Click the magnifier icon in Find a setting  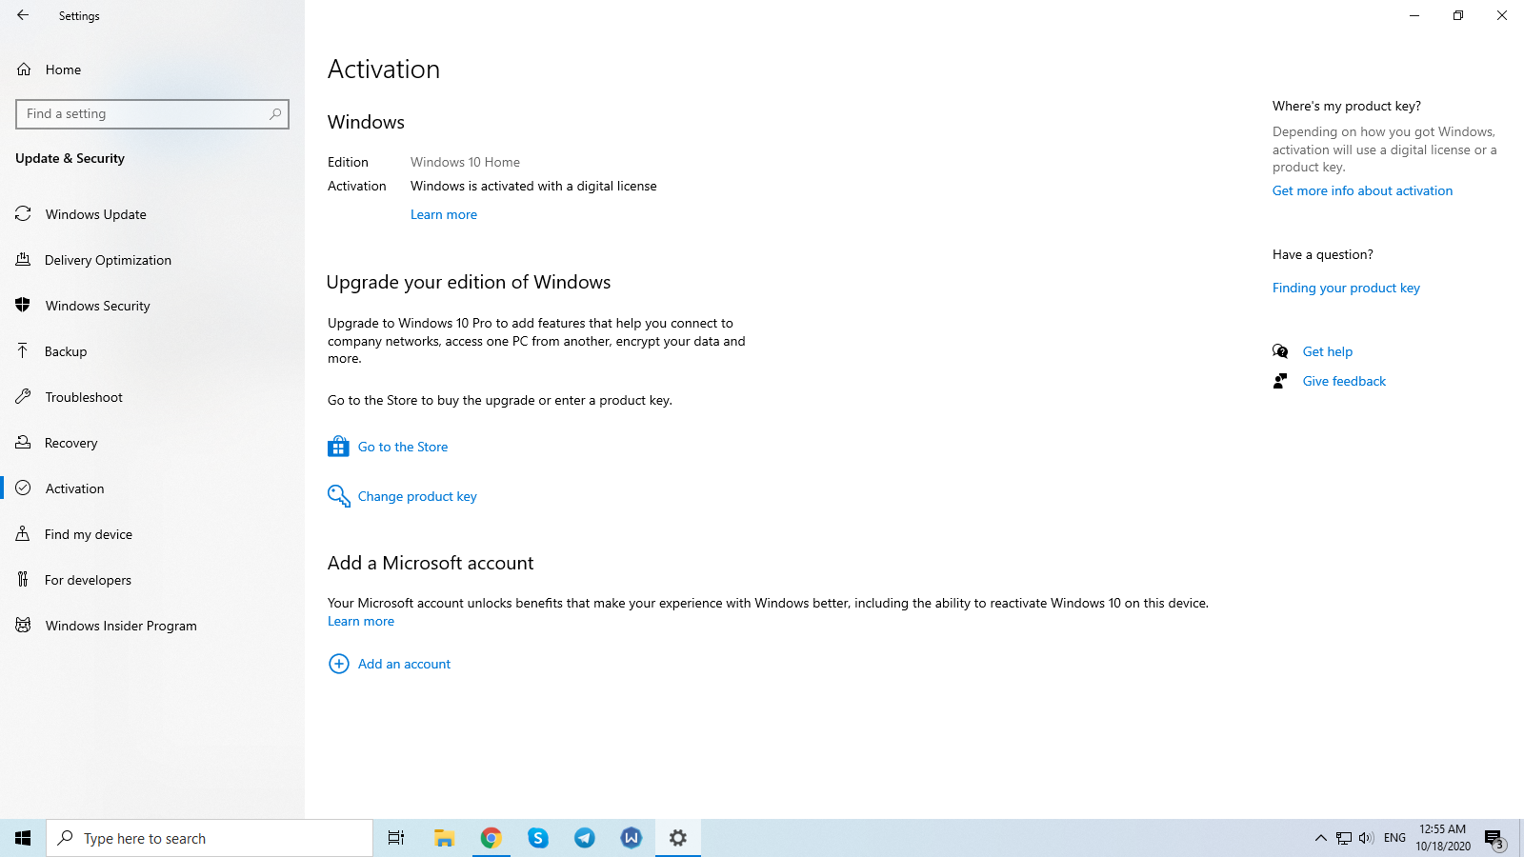click(275, 114)
